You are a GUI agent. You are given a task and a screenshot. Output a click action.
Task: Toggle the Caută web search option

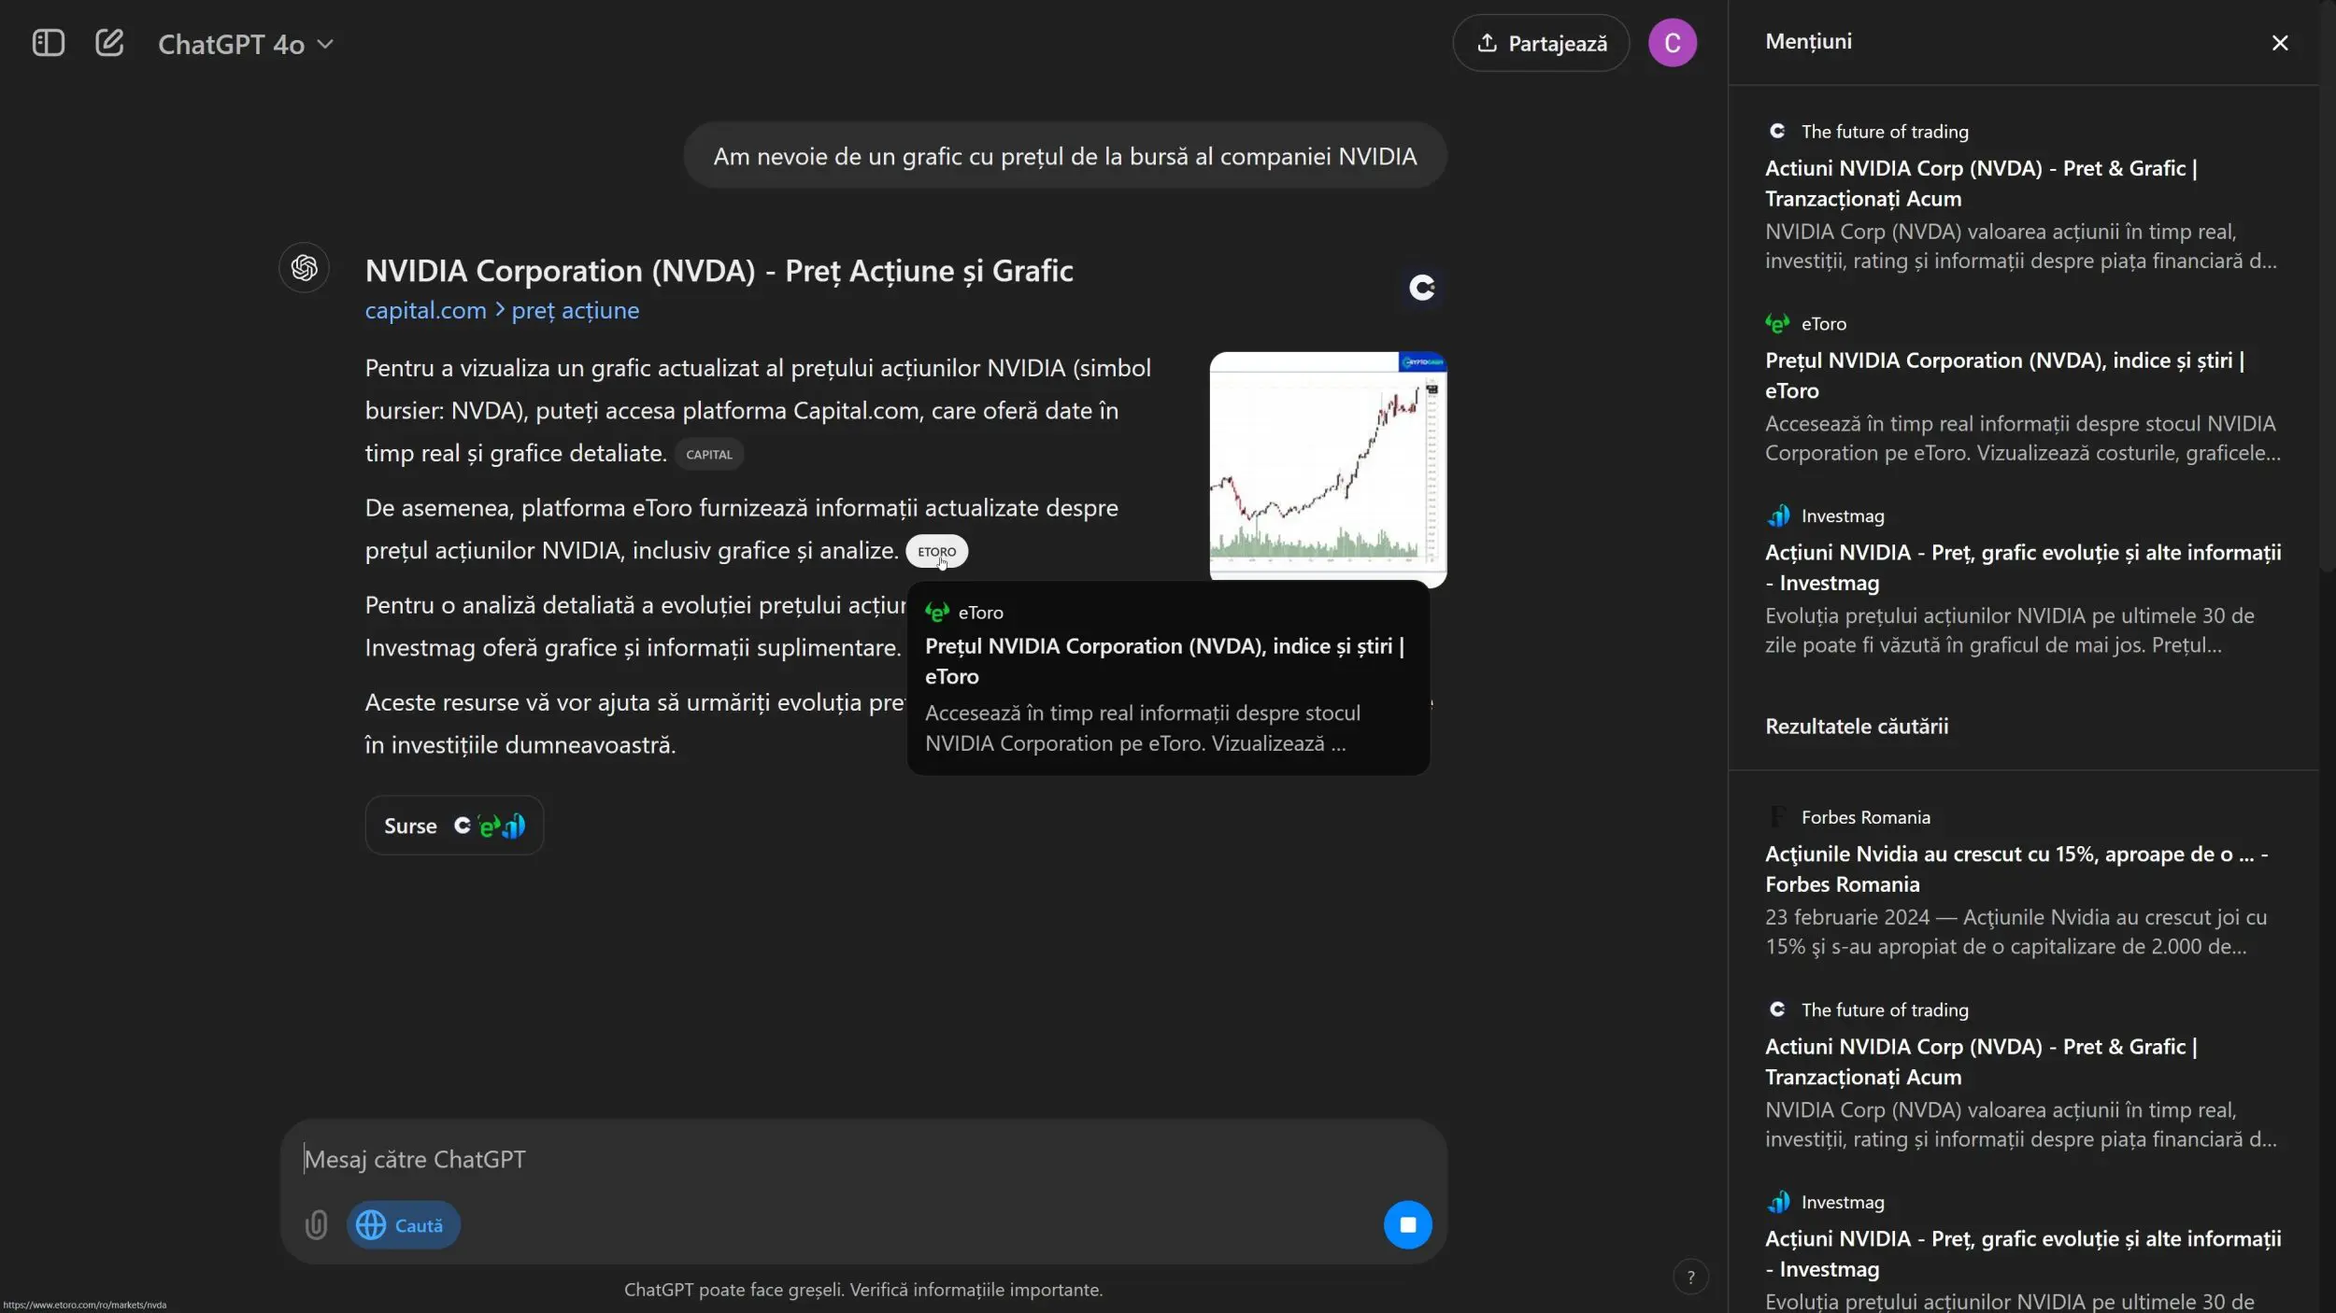[x=403, y=1225]
